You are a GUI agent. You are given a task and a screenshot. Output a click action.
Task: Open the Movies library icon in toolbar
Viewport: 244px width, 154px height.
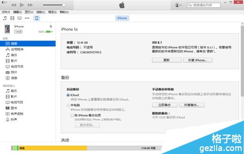12,18
